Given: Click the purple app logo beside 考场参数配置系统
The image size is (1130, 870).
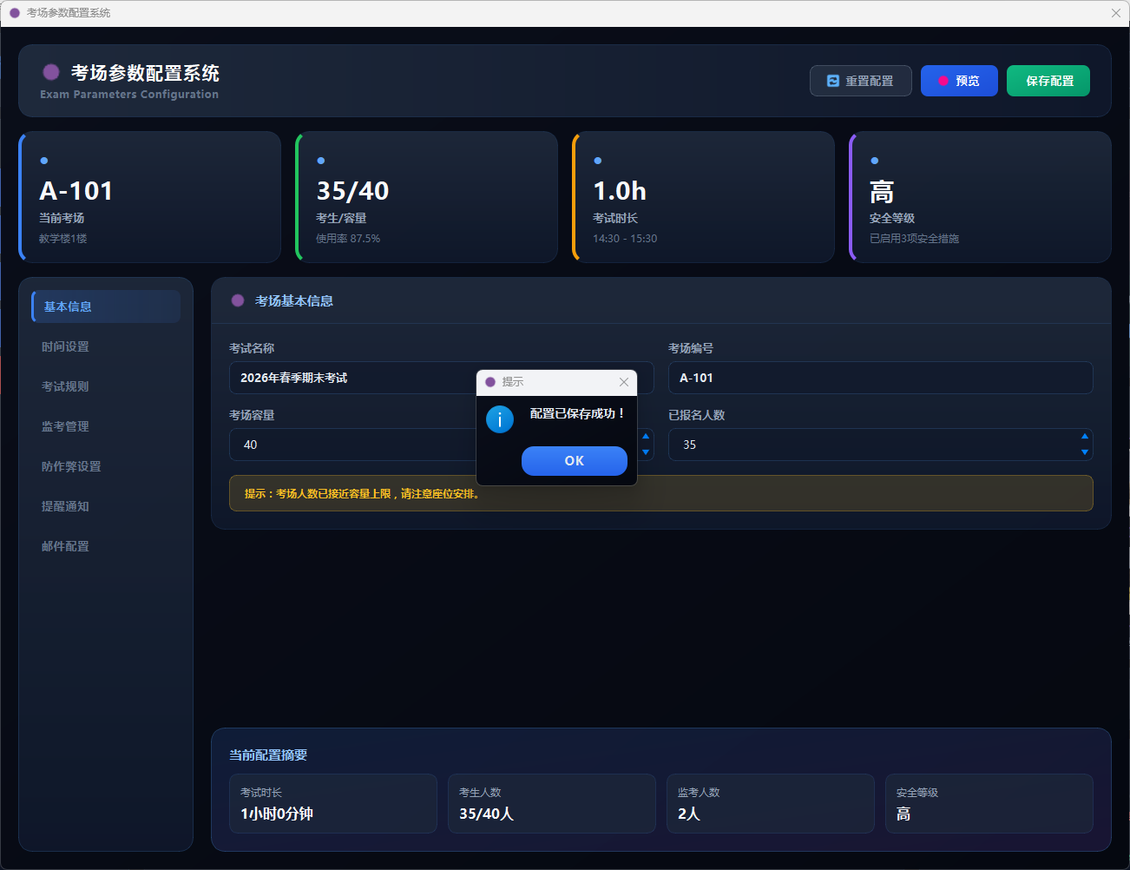Looking at the screenshot, I should tap(51, 72).
